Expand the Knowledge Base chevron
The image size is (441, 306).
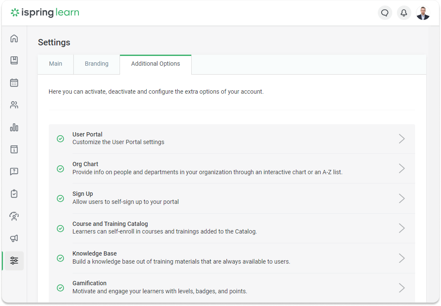tap(402, 258)
